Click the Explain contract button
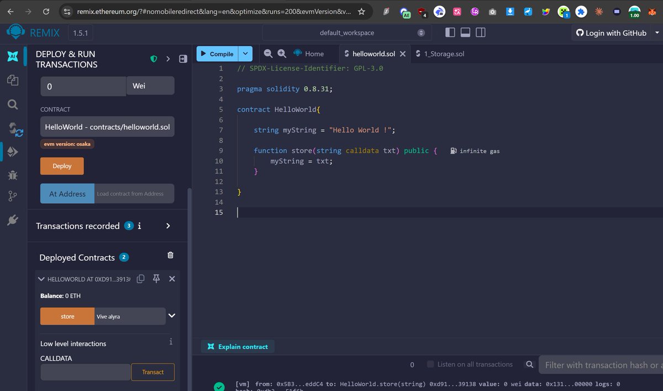This screenshot has width=663, height=391. click(238, 347)
